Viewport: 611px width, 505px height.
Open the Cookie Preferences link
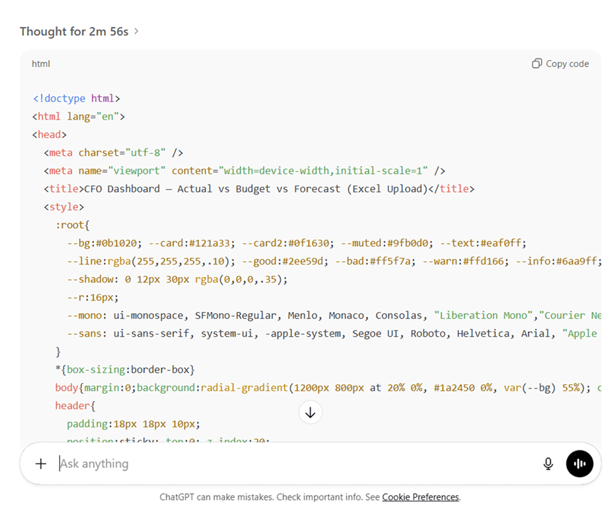[420, 497]
